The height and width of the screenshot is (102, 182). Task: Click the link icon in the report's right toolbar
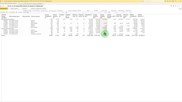pos(178,6)
